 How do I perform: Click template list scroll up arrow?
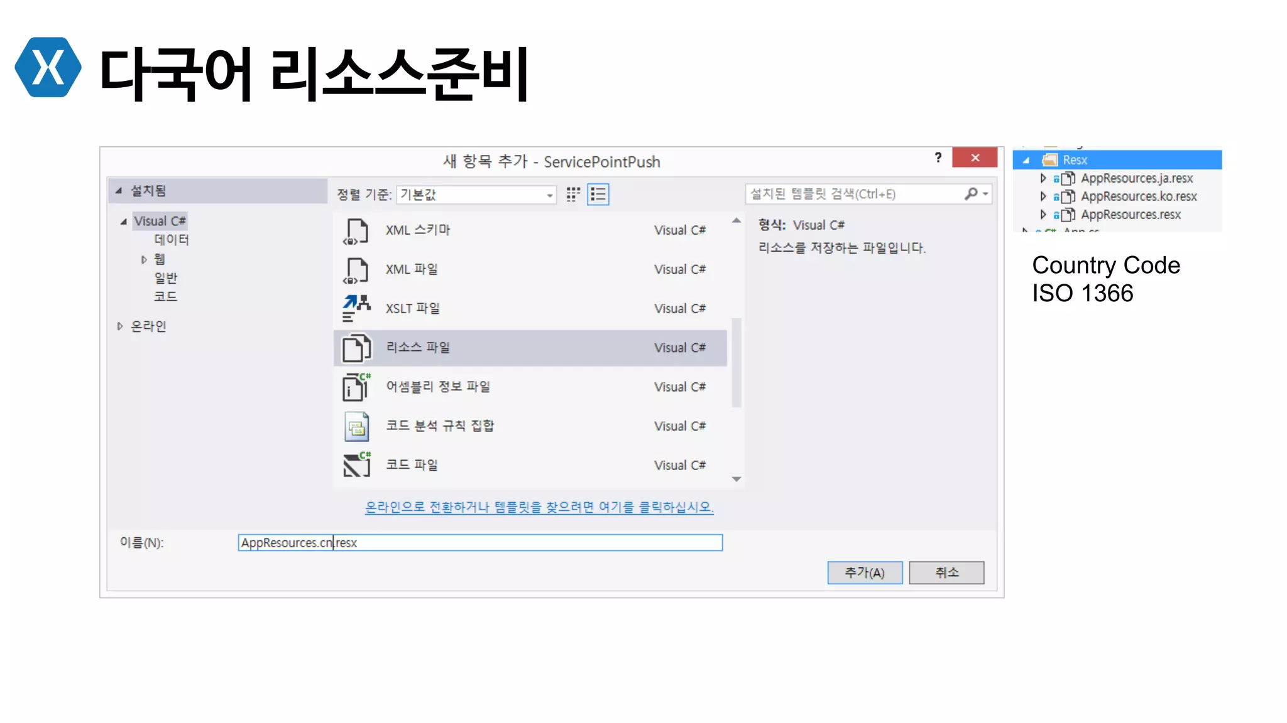click(x=737, y=221)
